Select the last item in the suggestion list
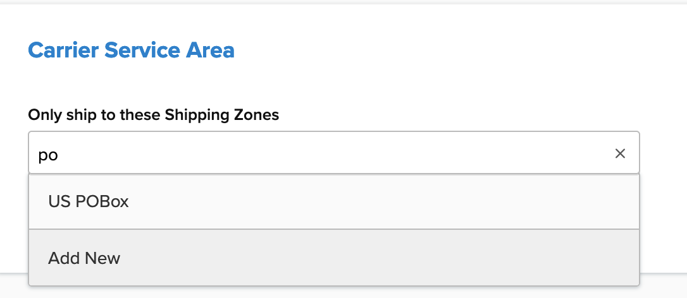The image size is (687, 298). coord(84,258)
